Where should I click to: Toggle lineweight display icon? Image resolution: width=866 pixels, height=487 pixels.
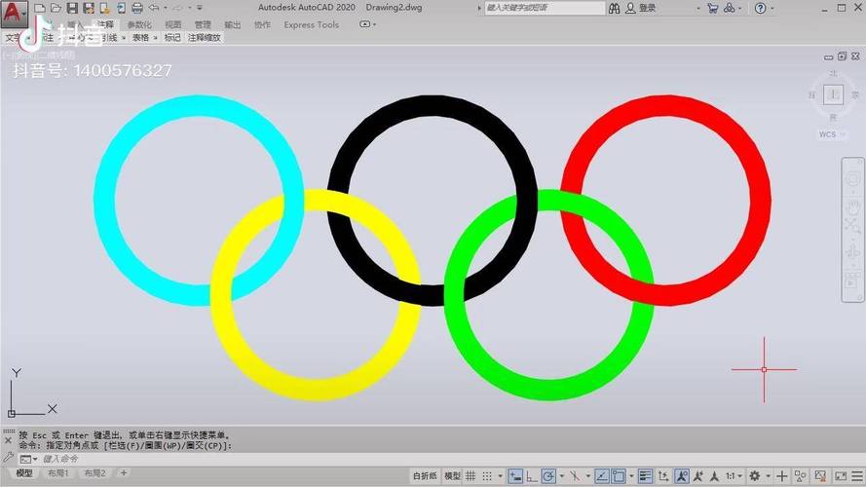645,476
